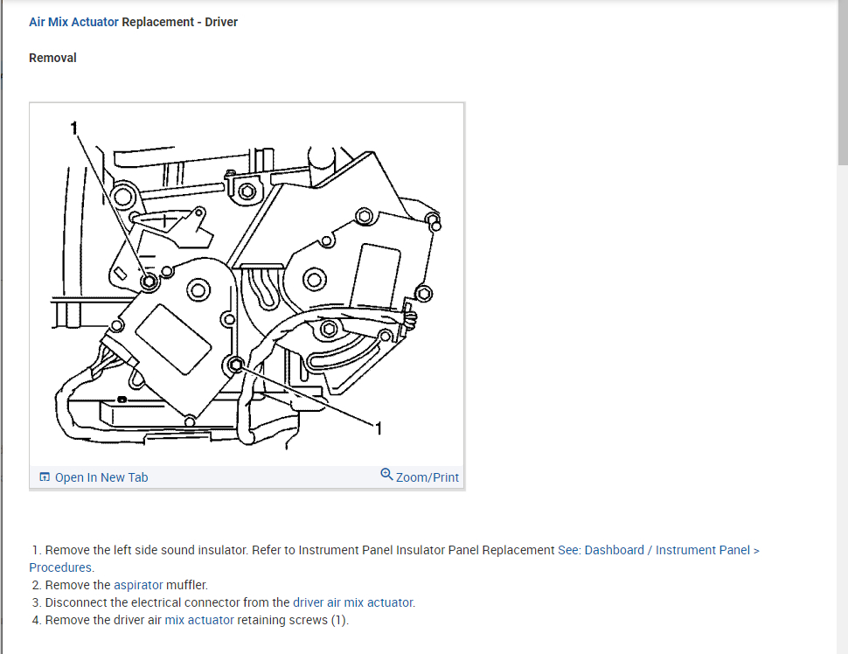This screenshot has width=848, height=654.
Task: Click the Open In New Tab icon
Action: click(45, 477)
